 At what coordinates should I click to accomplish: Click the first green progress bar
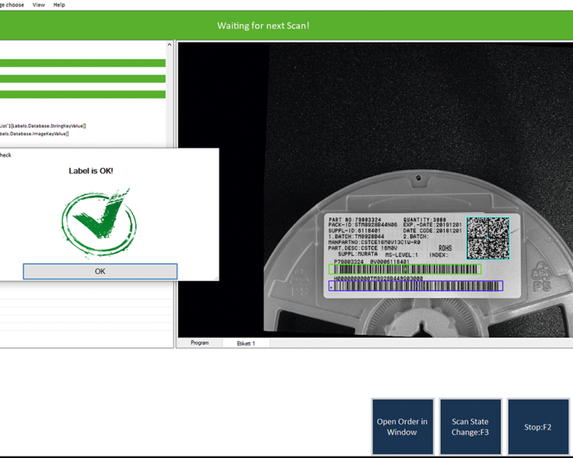[82, 63]
